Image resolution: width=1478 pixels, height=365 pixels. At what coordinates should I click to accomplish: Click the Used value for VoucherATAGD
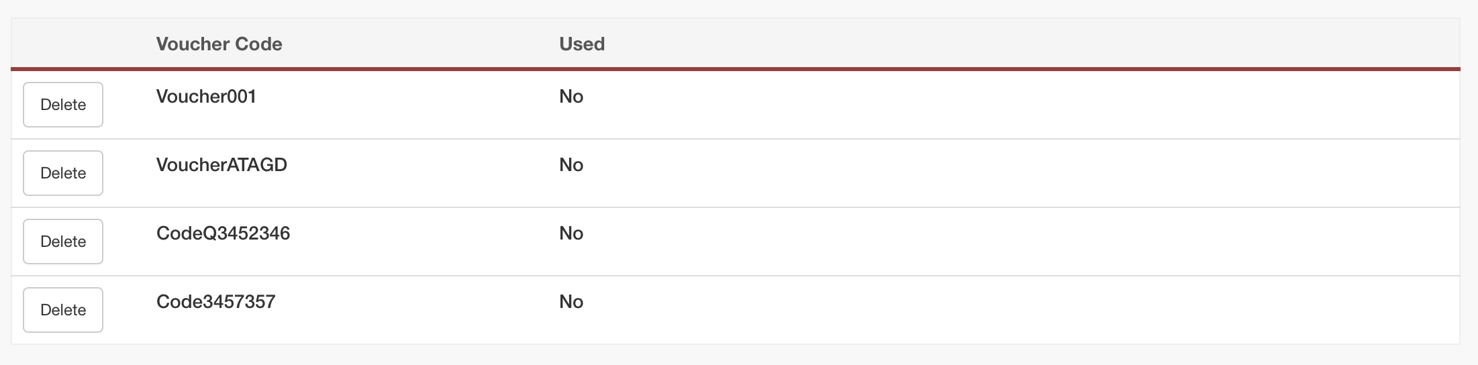point(571,165)
